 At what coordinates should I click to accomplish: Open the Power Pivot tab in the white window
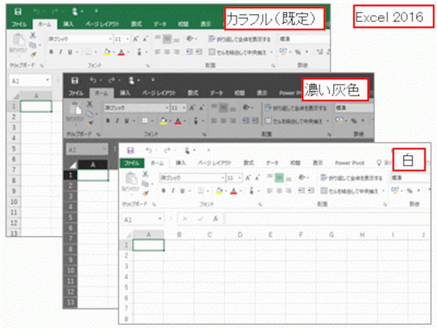(x=350, y=163)
